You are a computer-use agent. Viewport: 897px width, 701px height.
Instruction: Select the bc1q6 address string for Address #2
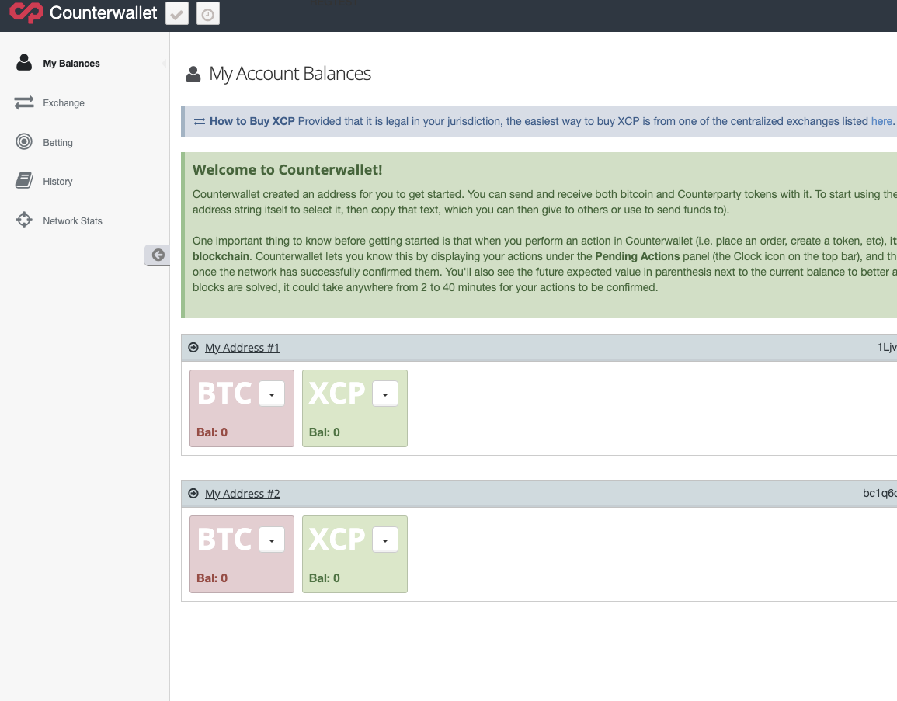coord(880,493)
